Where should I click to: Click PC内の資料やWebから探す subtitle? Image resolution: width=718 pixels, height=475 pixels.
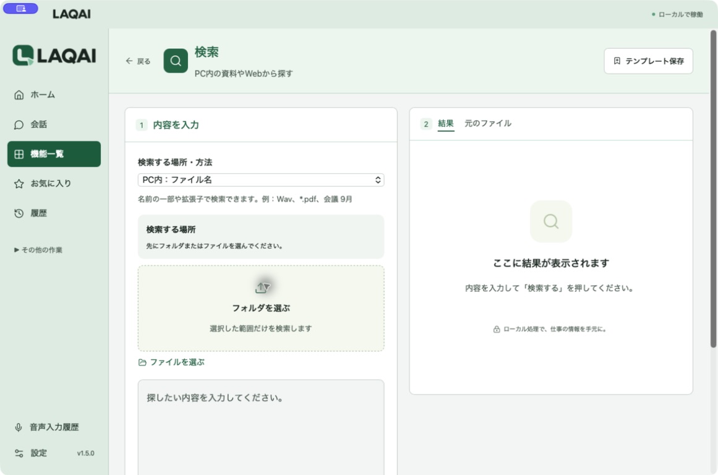[x=244, y=73]
